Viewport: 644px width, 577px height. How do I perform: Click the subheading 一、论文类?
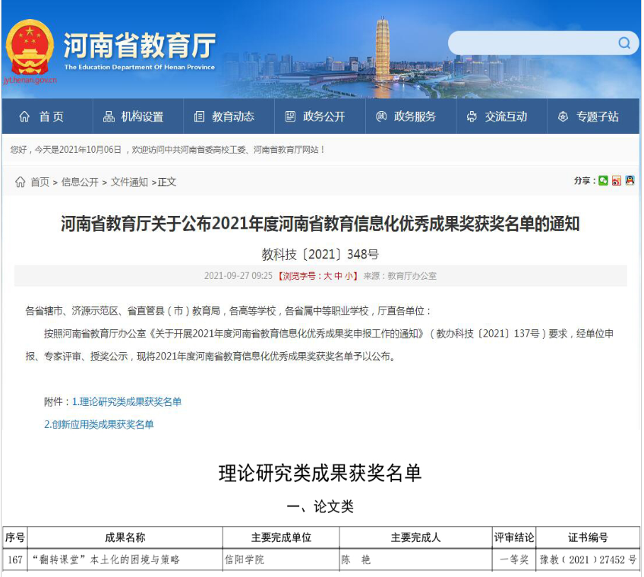click(320, 507)
